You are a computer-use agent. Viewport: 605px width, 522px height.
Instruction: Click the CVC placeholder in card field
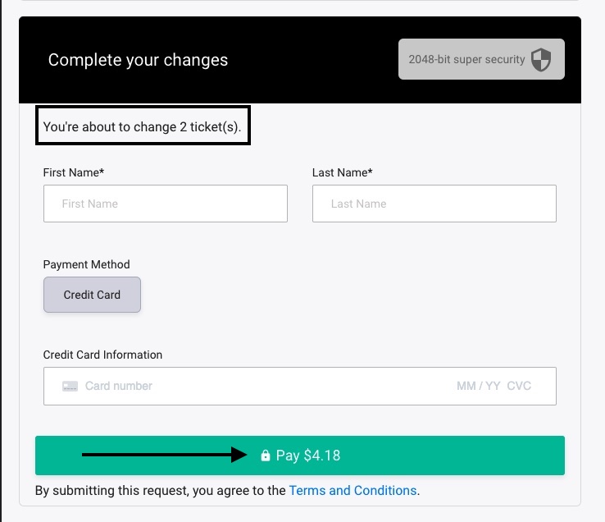click(519, 386)
